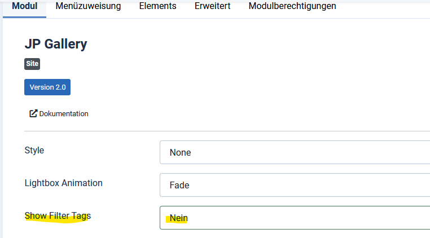
Task: Click the Site badge
Action: click(32, 64)
